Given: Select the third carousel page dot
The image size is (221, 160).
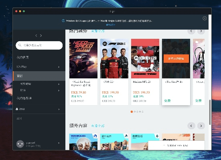Looking at the screenshot, I should click(137, 112).
